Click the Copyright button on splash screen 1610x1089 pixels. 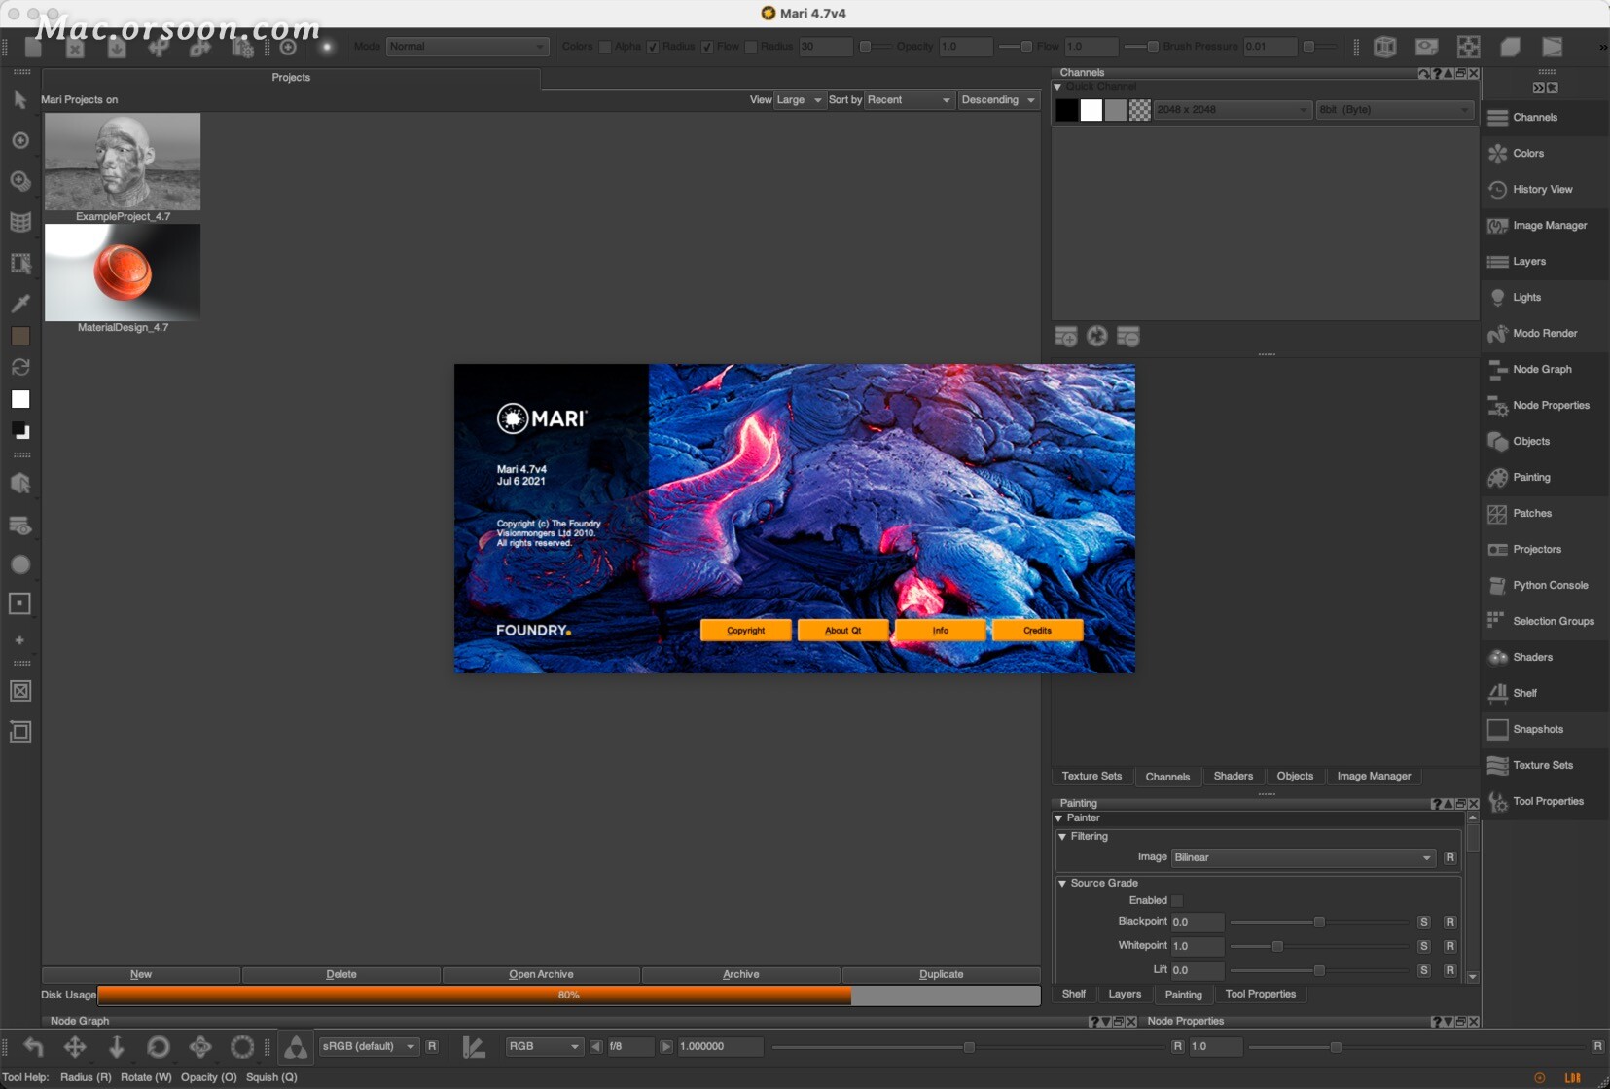tap(746, 631)
